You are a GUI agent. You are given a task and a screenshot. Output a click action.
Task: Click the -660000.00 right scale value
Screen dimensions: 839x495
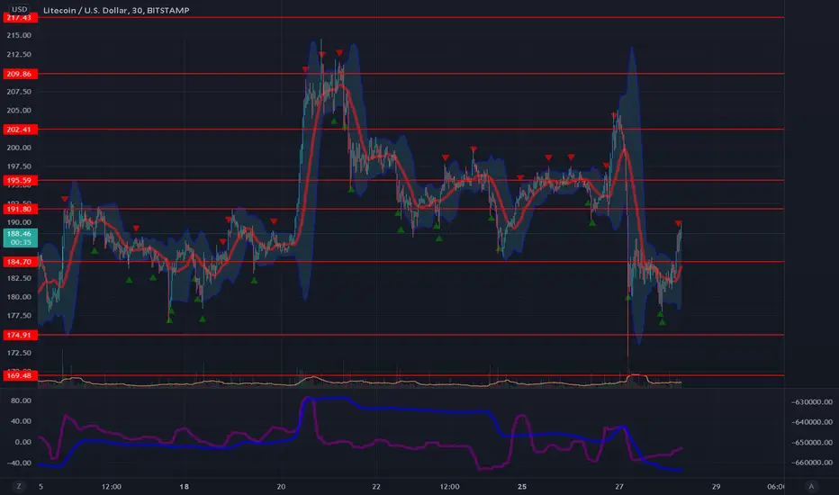[812, 463]
